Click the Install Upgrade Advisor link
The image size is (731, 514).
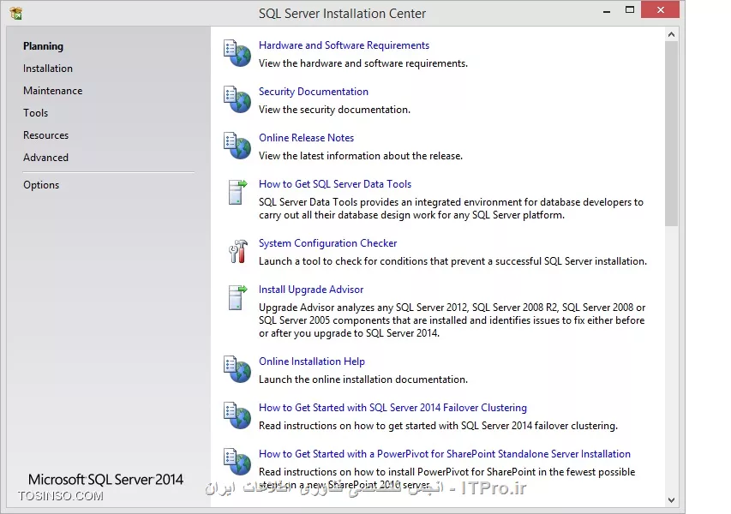[311, 290]
